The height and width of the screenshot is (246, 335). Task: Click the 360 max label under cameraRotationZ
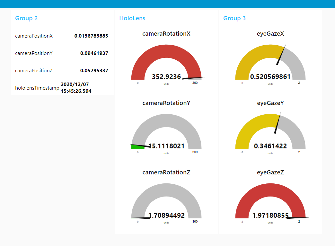pos(195,221)
